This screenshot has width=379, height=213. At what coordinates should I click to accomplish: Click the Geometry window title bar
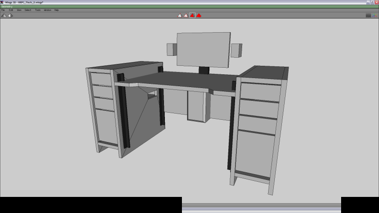click(x=189, y=6)
